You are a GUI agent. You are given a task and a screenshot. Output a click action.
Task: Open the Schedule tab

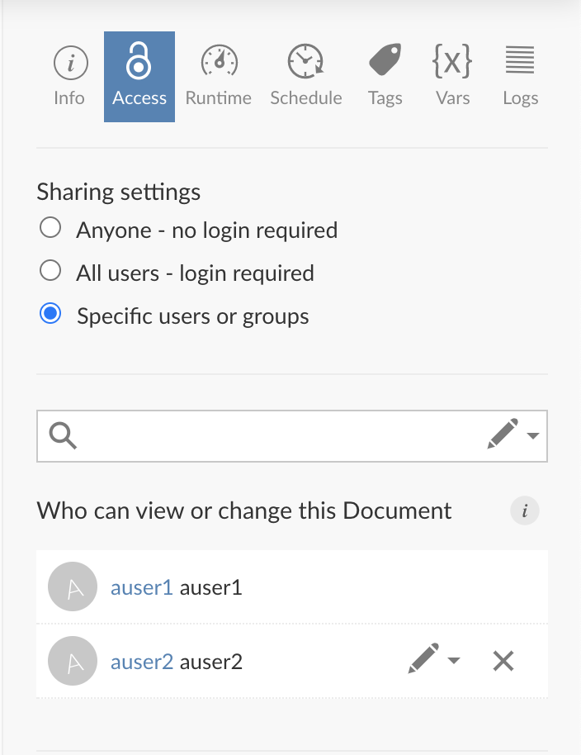click(x=306, y=77)
